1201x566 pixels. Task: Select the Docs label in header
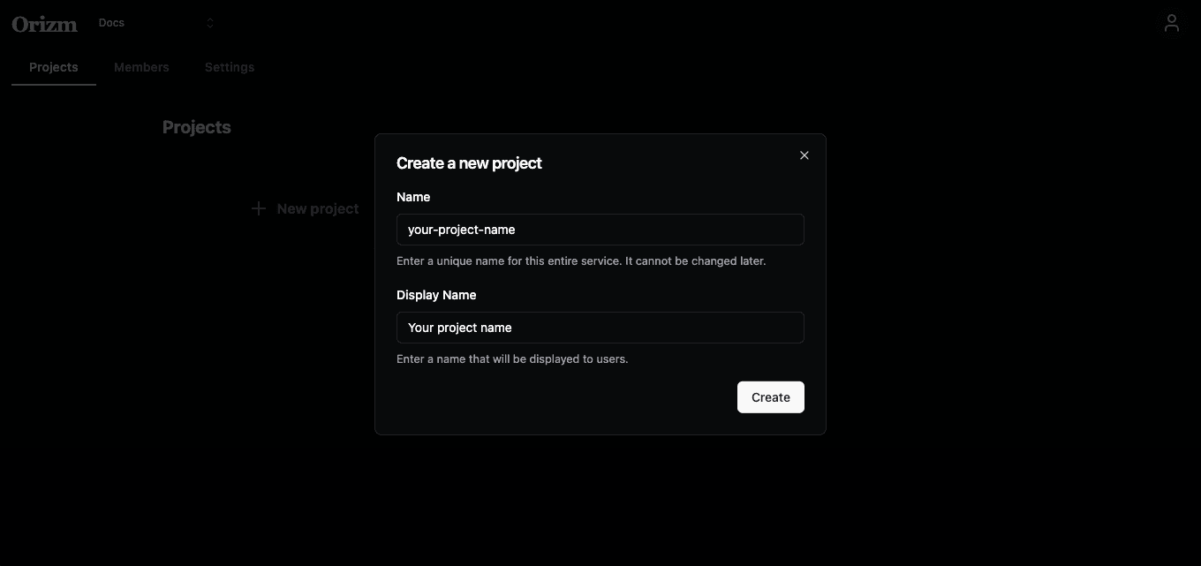click(111, 23)
